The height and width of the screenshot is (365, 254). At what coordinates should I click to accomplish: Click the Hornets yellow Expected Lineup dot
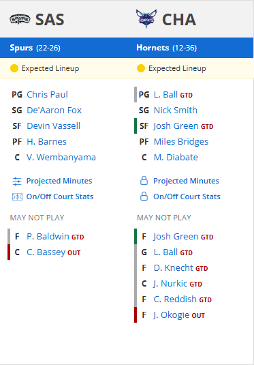click(141, 68)
